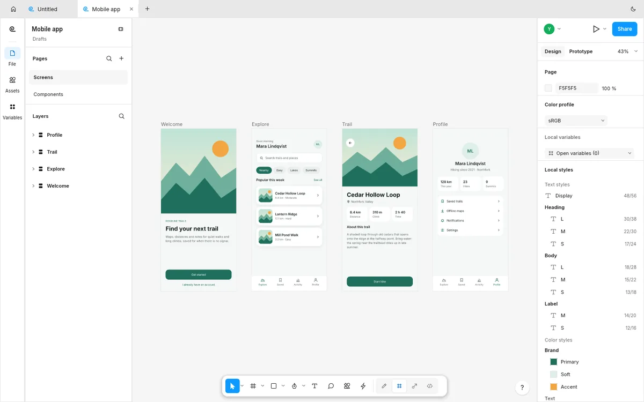The image size is (644, 402).
Task: Select the Frame tool
Action: click(253, 386)
